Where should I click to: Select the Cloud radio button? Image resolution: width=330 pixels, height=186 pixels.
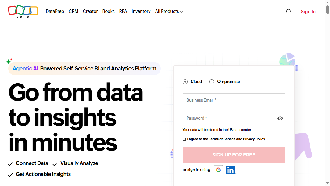click(185, 82)
